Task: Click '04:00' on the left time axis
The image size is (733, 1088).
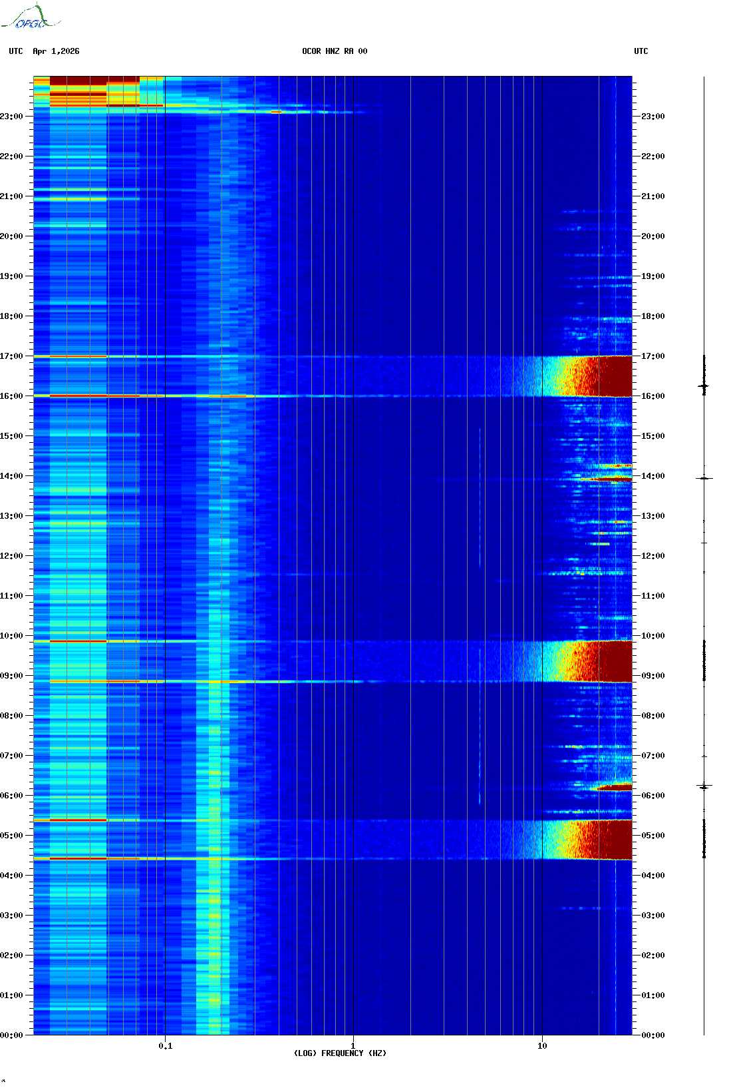Action: tap(11, 876)
